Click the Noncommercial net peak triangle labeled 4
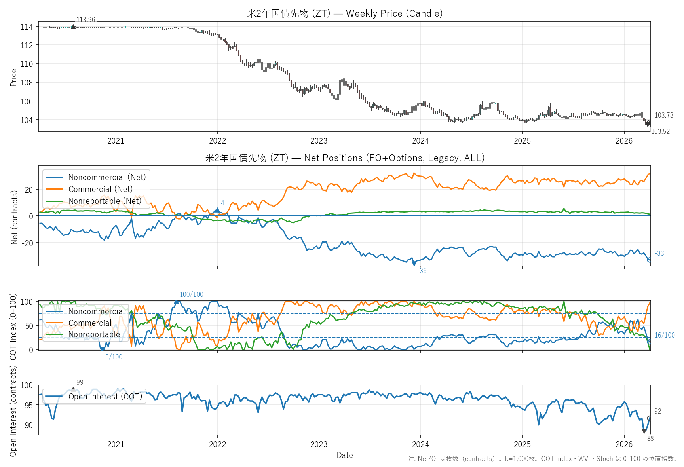 (x=217, y=210)
